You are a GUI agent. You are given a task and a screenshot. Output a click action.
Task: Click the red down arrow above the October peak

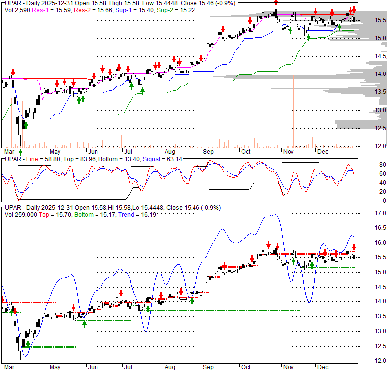point(276,3)
